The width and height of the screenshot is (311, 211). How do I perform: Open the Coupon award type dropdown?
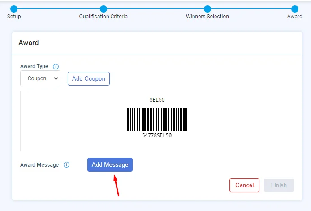point(40,78)
